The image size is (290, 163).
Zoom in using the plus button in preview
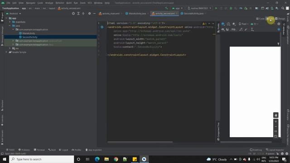276,122
